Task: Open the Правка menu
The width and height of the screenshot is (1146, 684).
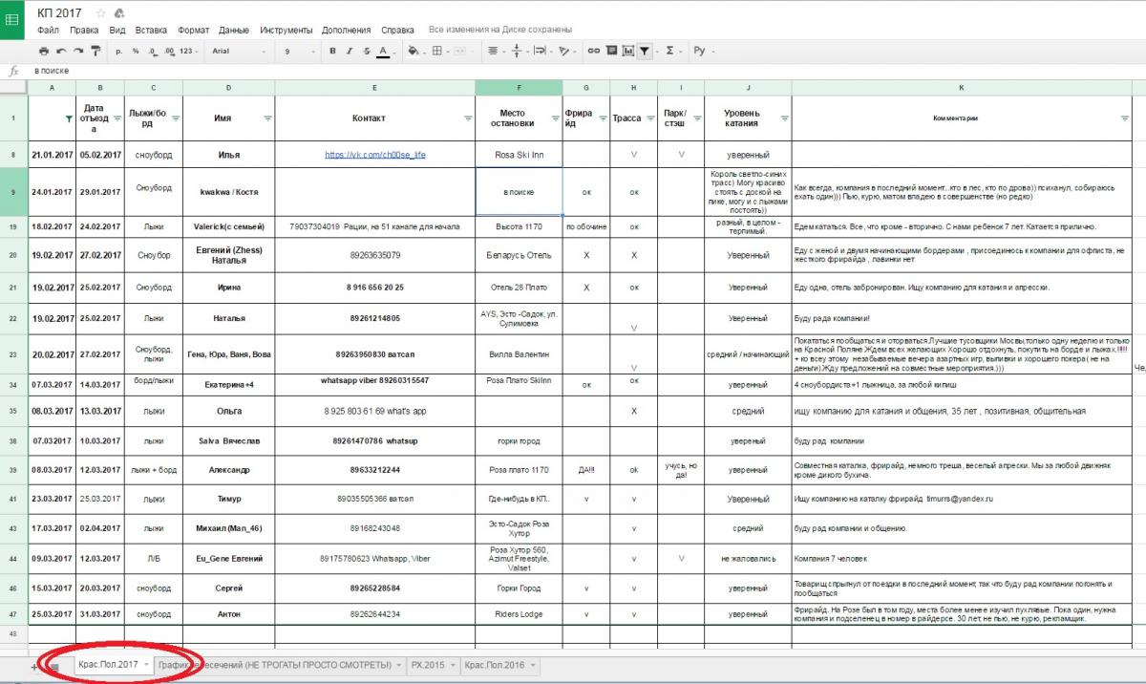Action: point(84,31)
